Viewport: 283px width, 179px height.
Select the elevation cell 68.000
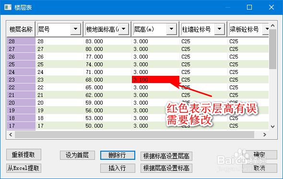pyautogui.click(x=107, y=80)
